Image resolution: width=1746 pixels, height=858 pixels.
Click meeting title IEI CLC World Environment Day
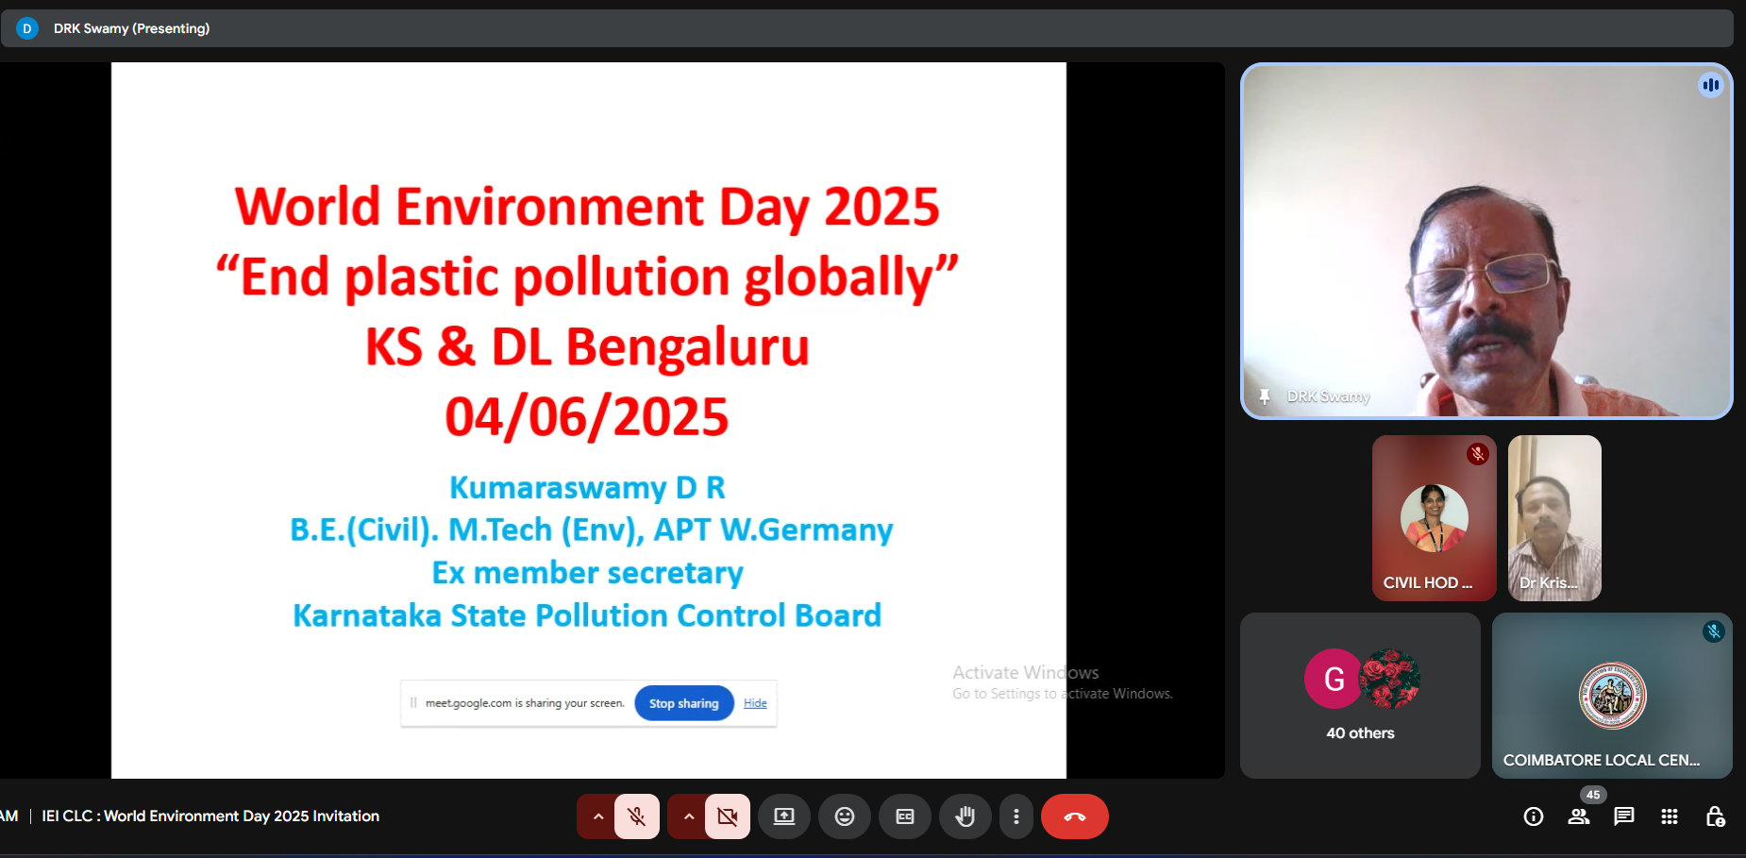[210, 816]
